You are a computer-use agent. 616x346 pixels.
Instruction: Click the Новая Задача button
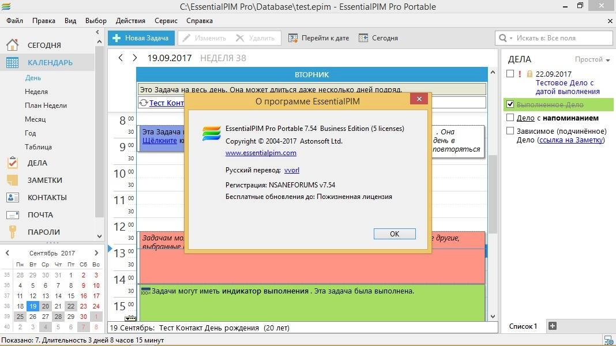point(141,38)
